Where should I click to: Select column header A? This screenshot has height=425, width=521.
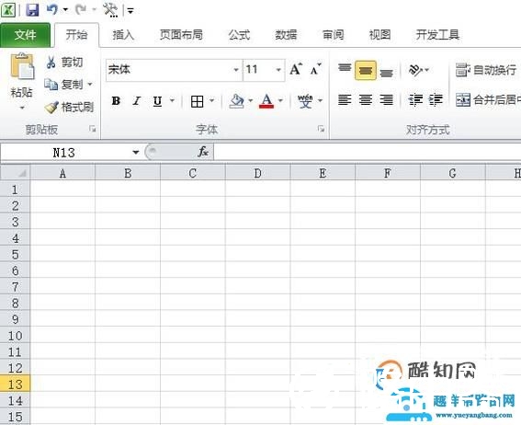coord(62,173)
